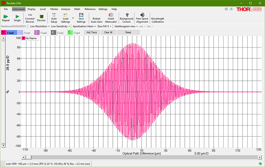Run Auto Setup

pos(54,18)
